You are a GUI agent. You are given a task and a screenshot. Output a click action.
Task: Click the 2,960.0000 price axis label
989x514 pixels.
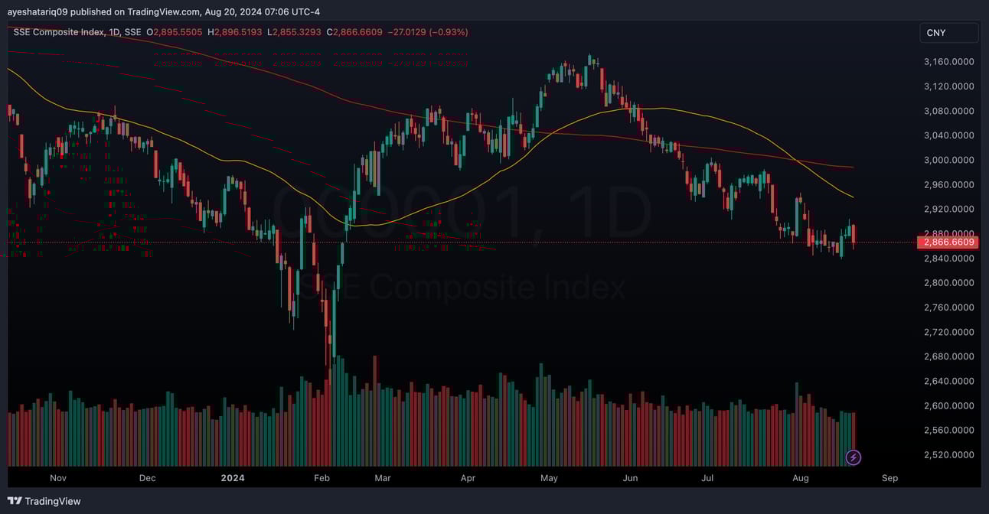[948, 184]
